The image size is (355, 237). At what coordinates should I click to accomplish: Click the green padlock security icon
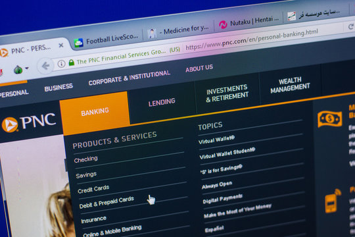click(x=72, y=62)
